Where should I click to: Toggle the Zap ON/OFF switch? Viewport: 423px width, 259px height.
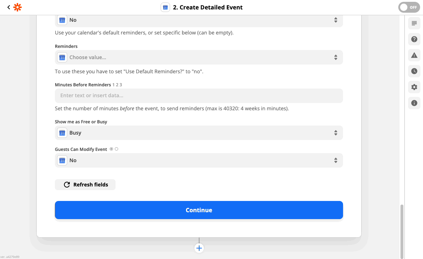coord(409,7)
